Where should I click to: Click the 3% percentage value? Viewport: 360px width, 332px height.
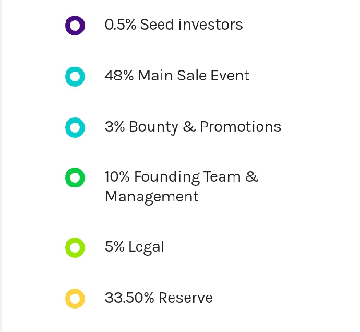[115, 127]
